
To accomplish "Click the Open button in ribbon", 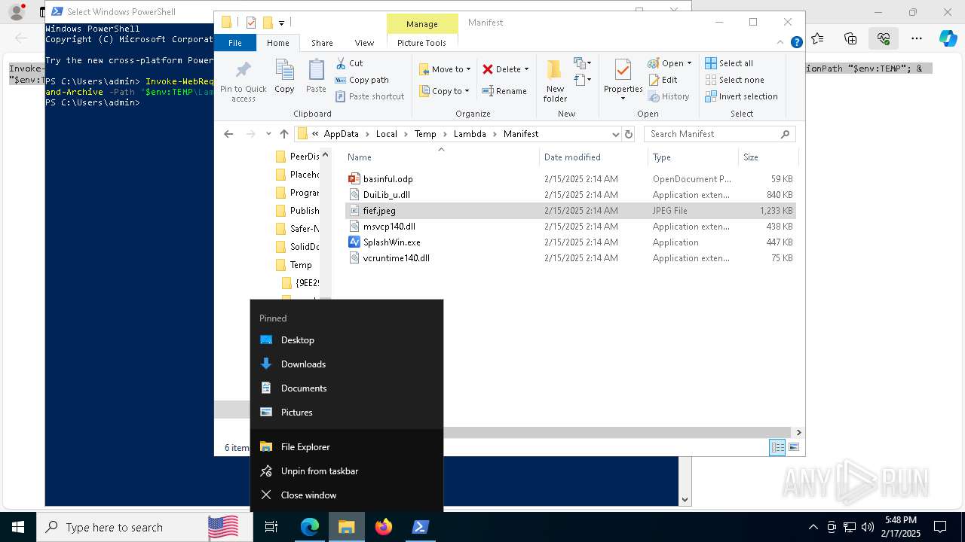I will (669, 63).
